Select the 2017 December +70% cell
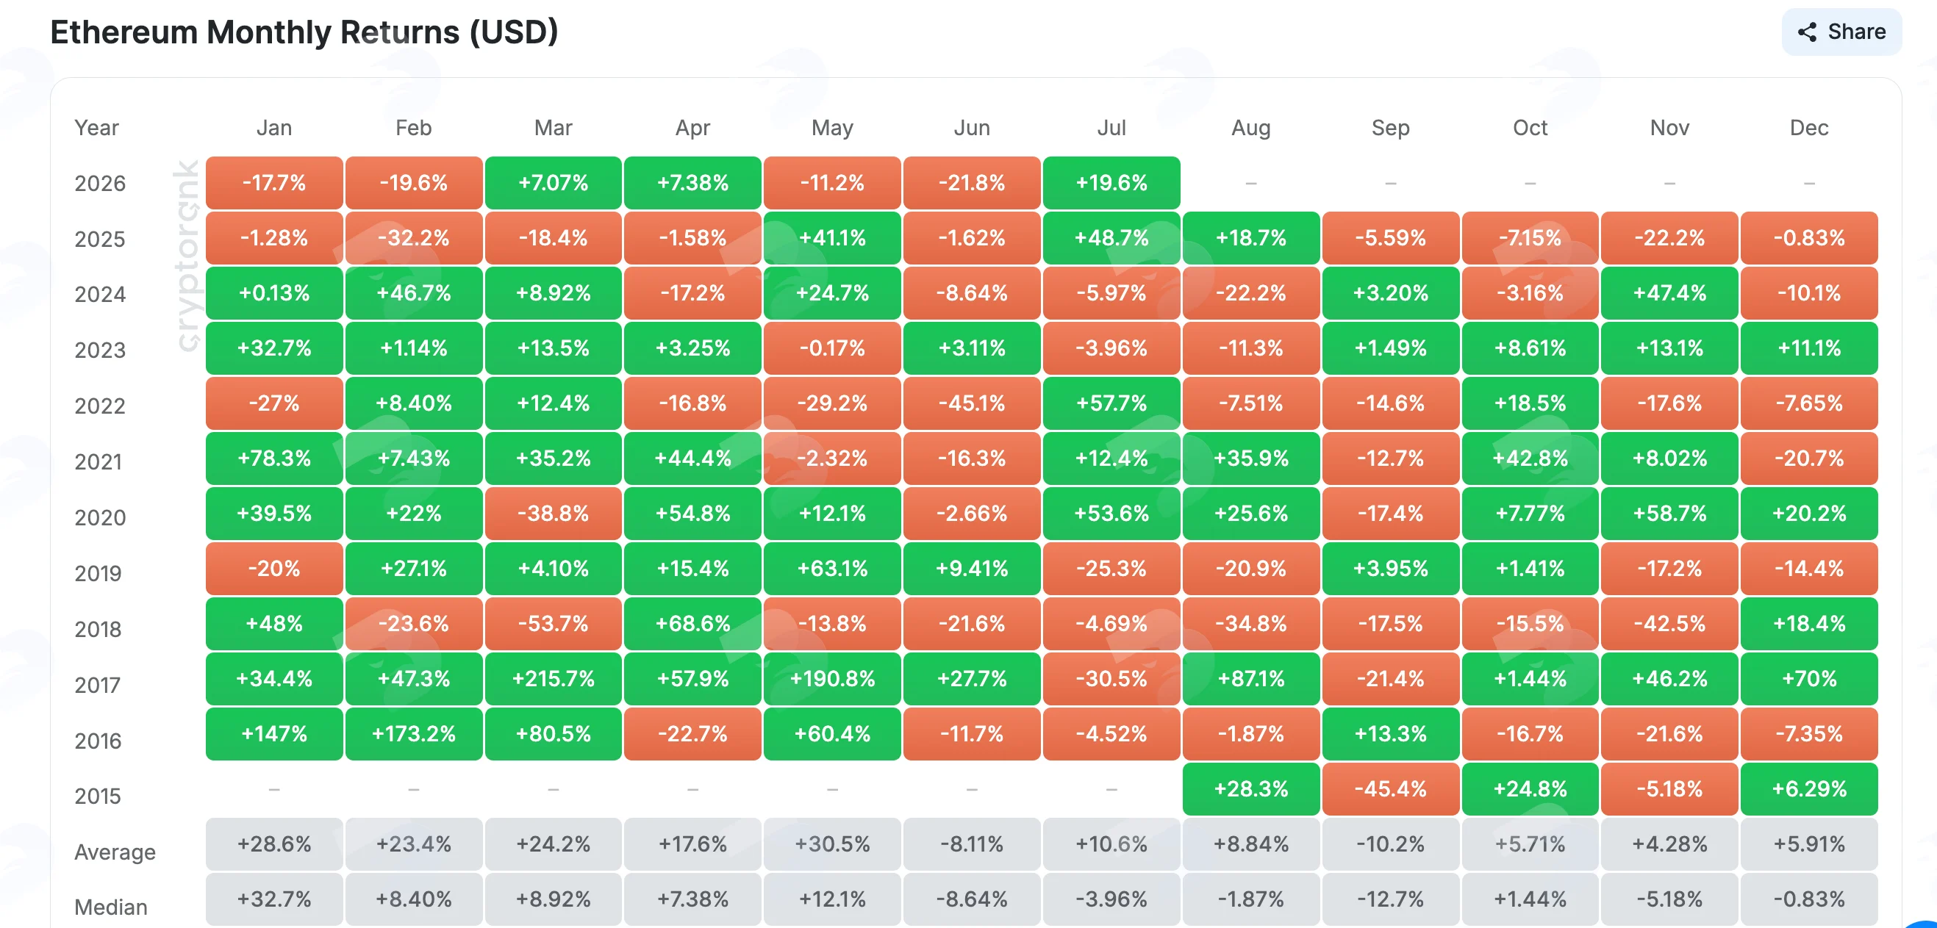Viewport: 1937px width, 928px height. [1808, 678]
